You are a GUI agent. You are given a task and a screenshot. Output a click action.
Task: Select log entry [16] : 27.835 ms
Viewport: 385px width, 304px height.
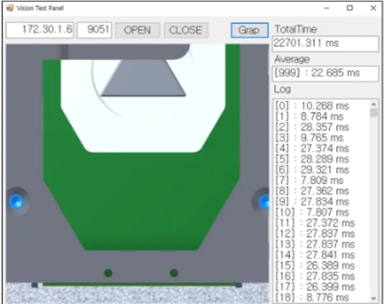315,276
